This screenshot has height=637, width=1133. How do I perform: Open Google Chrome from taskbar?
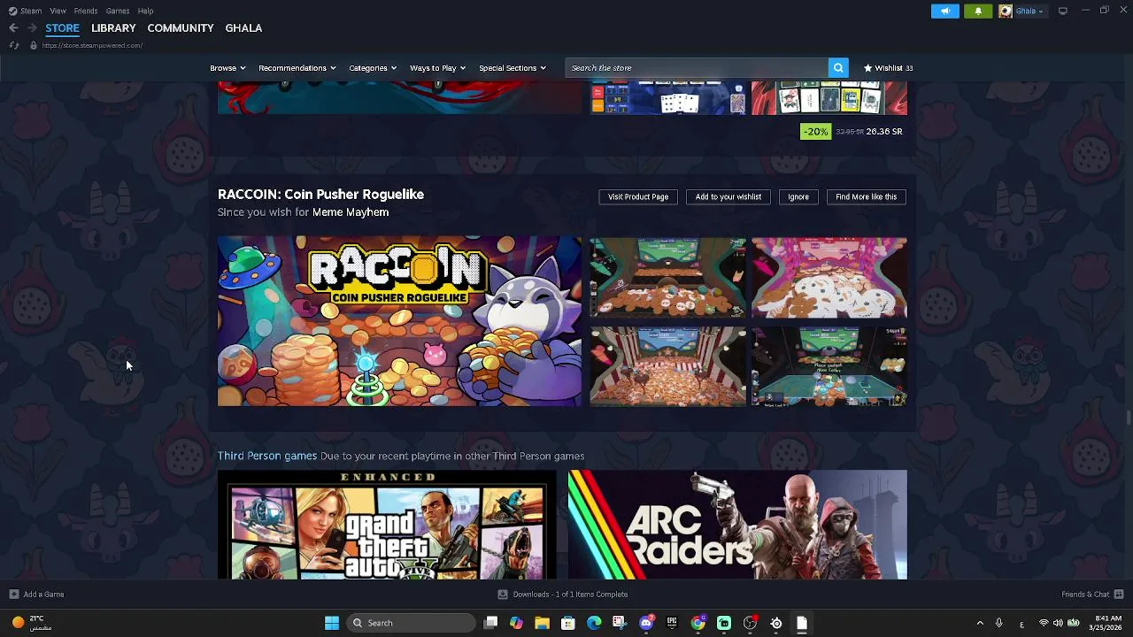point(698,623)
